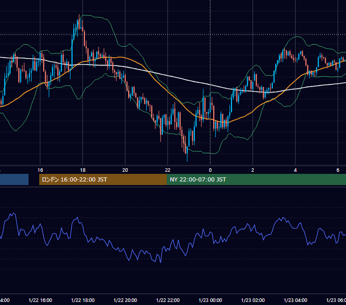Select the 22 hour label on chart axis
Viewport: 346px width, 305px height.
tap(168, 170)
